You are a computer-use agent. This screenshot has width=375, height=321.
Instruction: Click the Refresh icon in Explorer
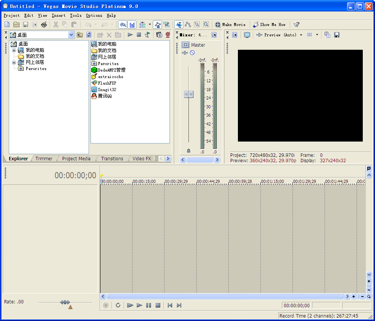[89, 35]
